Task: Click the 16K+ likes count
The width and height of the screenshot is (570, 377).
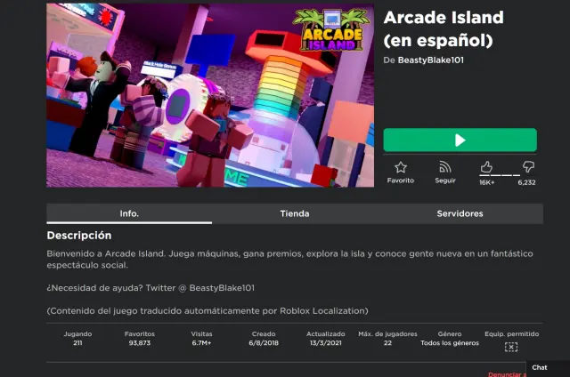Action: pos(487,182)
